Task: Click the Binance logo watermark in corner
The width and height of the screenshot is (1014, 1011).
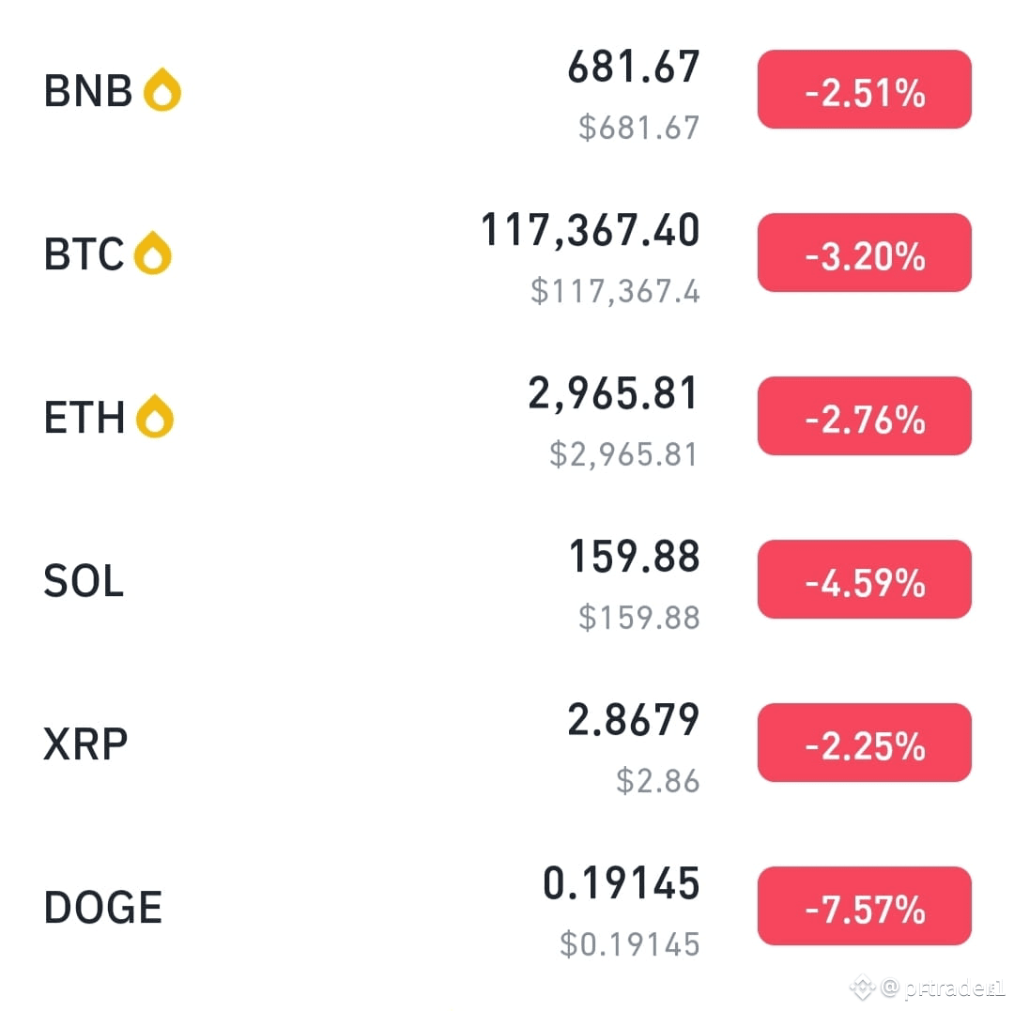Action: (862, 988)
